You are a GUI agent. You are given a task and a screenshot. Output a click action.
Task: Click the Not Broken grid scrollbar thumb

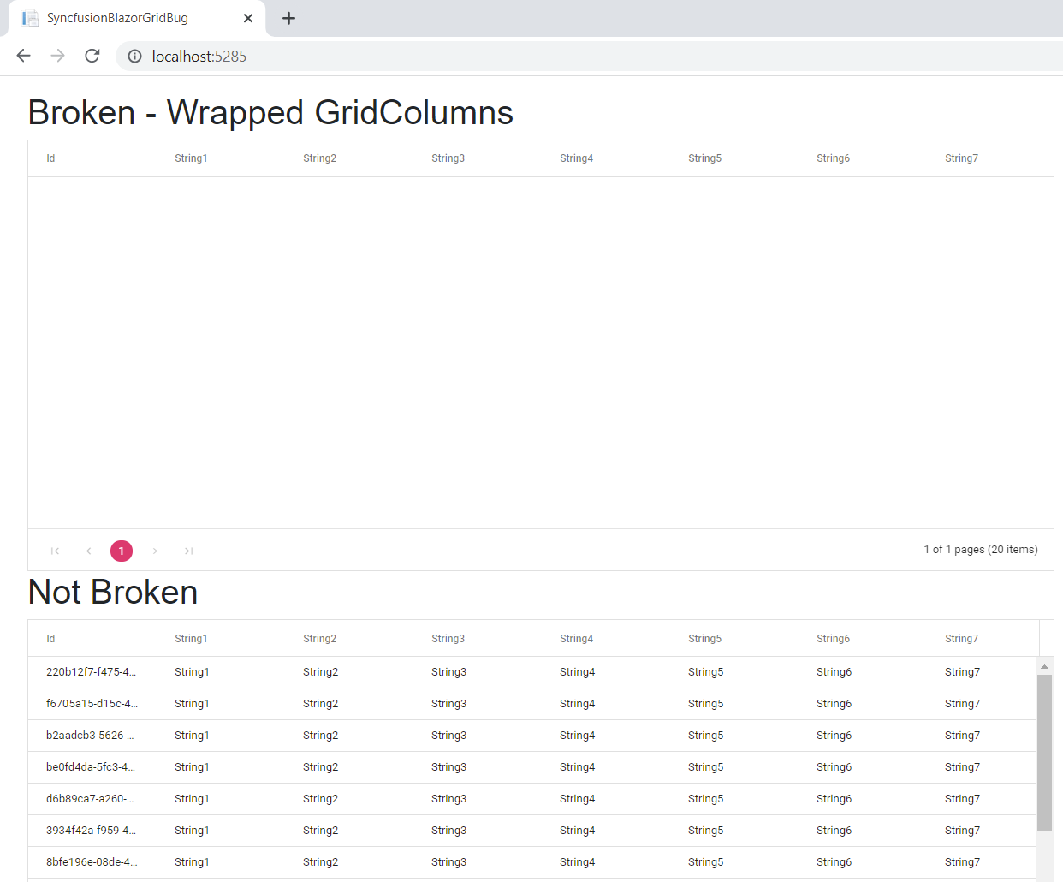pyautogui.click(x=1044, y=752)
